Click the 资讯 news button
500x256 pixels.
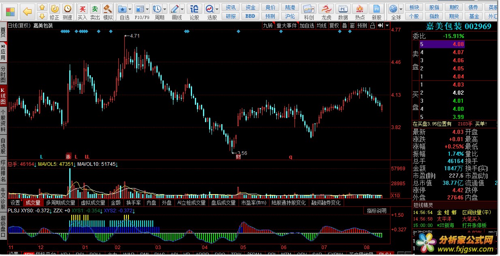231,7
